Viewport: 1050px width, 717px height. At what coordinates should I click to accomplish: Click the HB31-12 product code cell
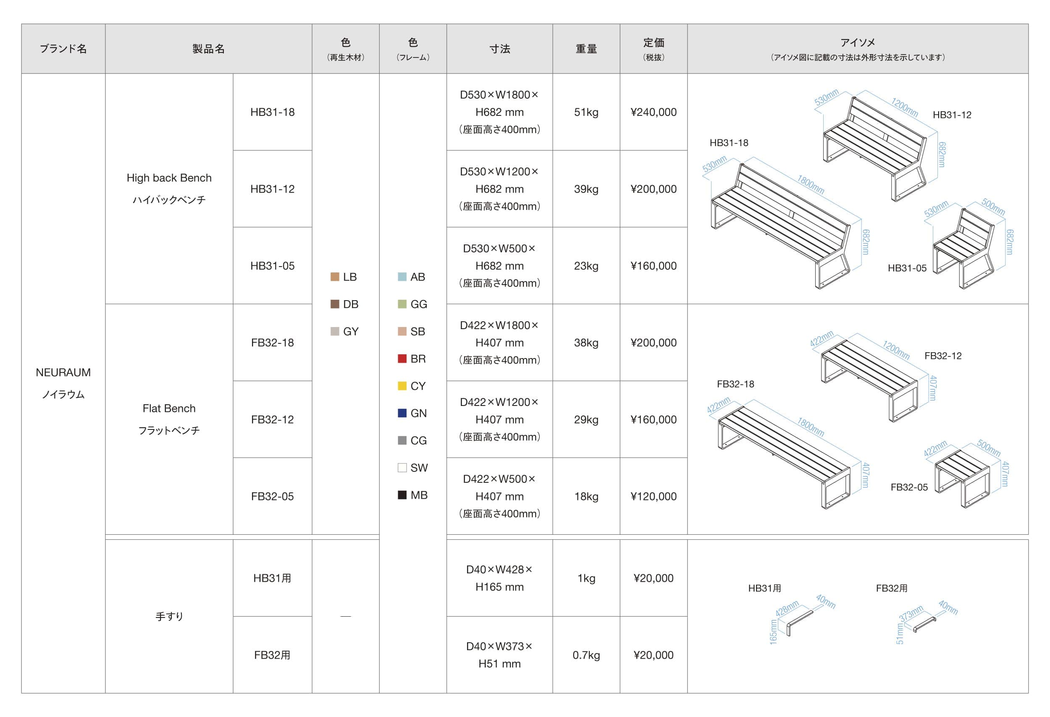[x=273, y=189]
